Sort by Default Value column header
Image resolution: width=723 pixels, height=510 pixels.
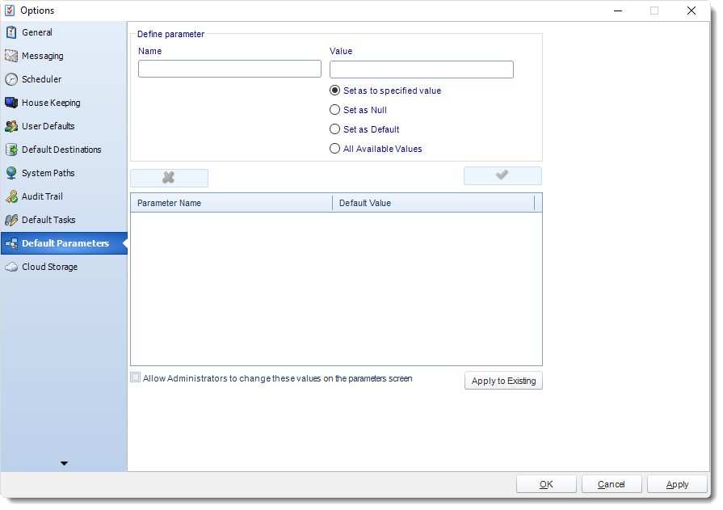434,203
